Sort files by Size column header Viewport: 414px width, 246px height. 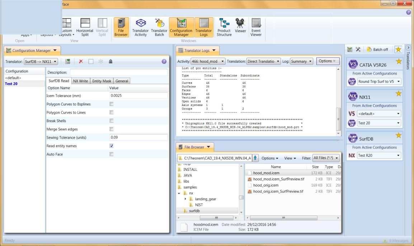pos(315,167)
